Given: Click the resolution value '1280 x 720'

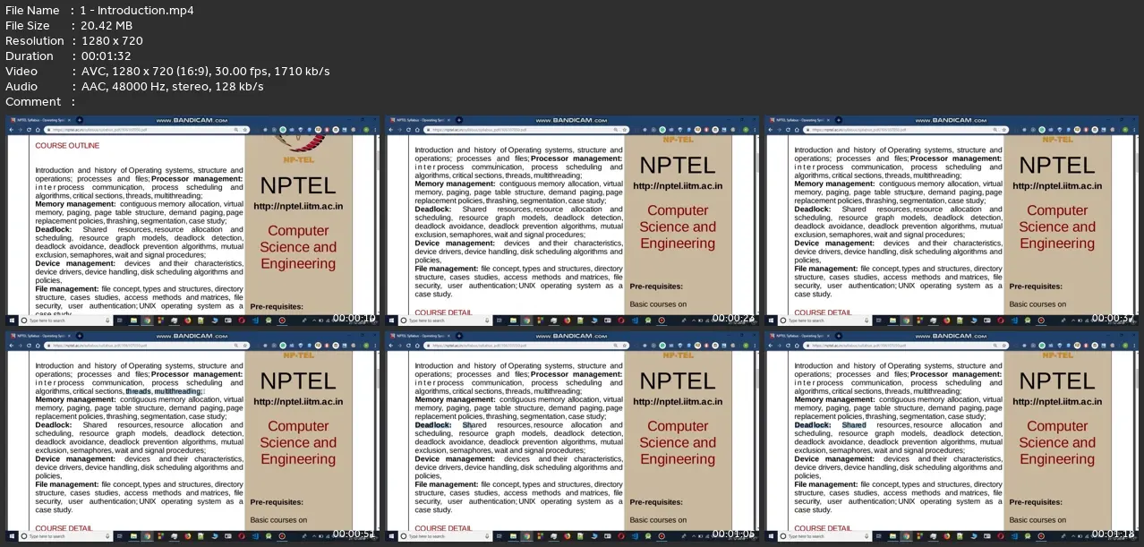Looking at the screenshot, I should coord(111,41).
